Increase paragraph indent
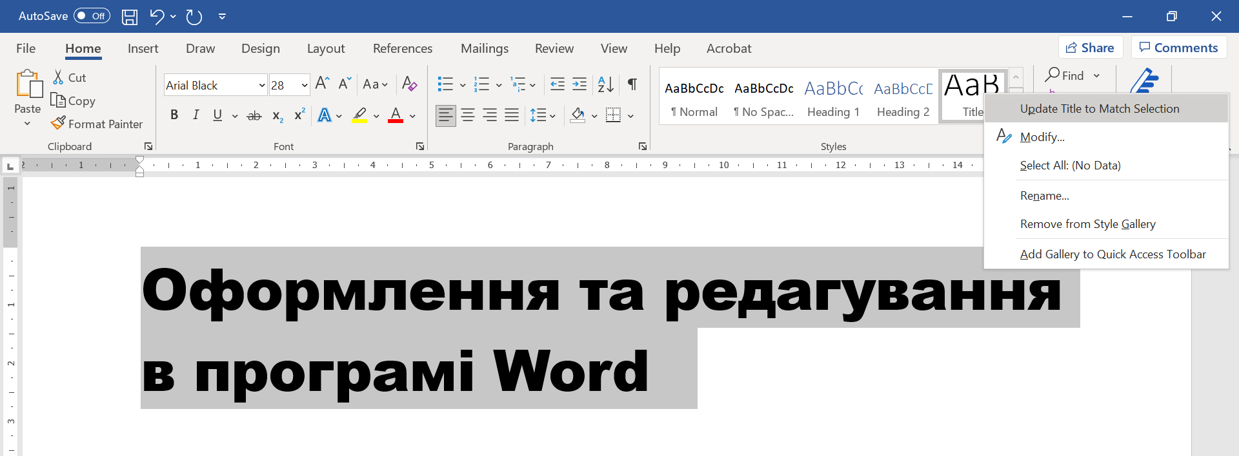 pos(579,84)
